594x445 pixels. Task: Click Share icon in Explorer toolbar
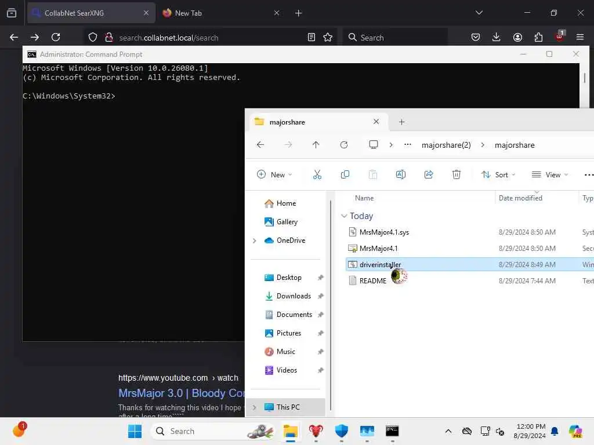tap(429, 174)
